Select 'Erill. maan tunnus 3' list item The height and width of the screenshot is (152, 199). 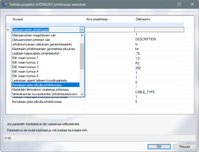point(25,67)
